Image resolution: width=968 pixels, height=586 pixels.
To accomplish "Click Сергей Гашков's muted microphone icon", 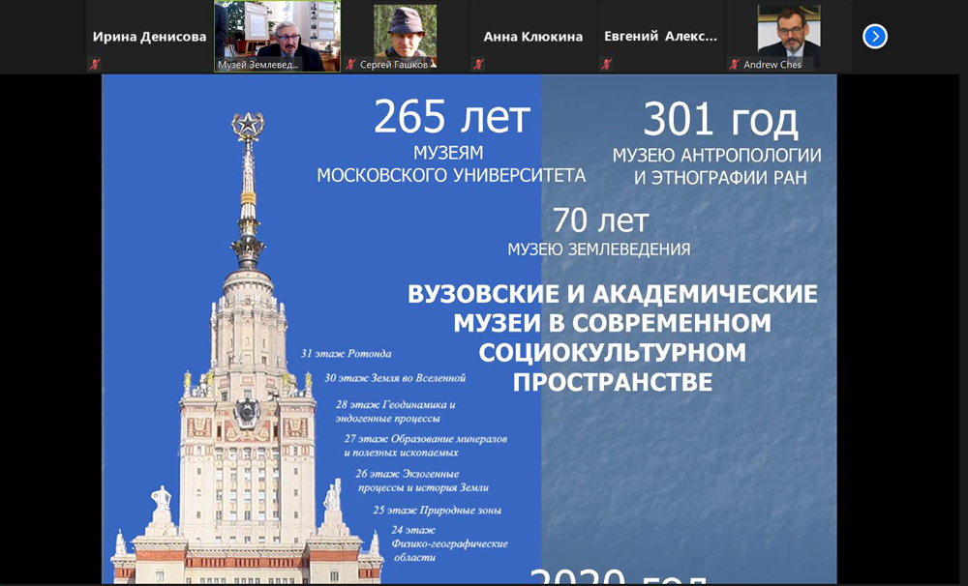I will pyautogui.click(x=350, y=65).
